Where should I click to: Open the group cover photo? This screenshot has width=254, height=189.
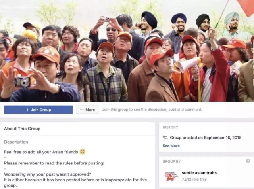coord(127,51)
